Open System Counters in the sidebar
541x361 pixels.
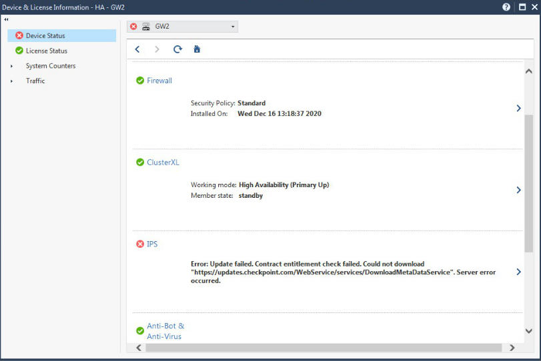(x=51, y=66)
